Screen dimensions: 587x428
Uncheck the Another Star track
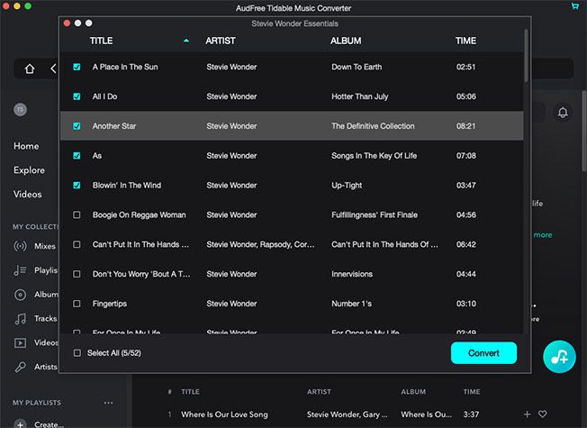click(x=77, y=126)
